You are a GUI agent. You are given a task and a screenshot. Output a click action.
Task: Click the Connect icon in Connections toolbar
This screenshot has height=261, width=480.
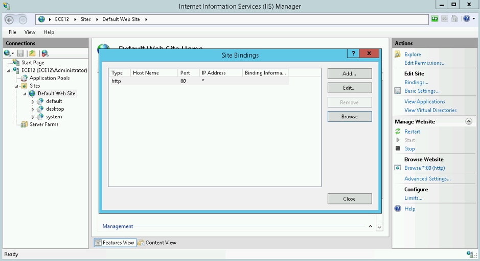tap(7, 53)
